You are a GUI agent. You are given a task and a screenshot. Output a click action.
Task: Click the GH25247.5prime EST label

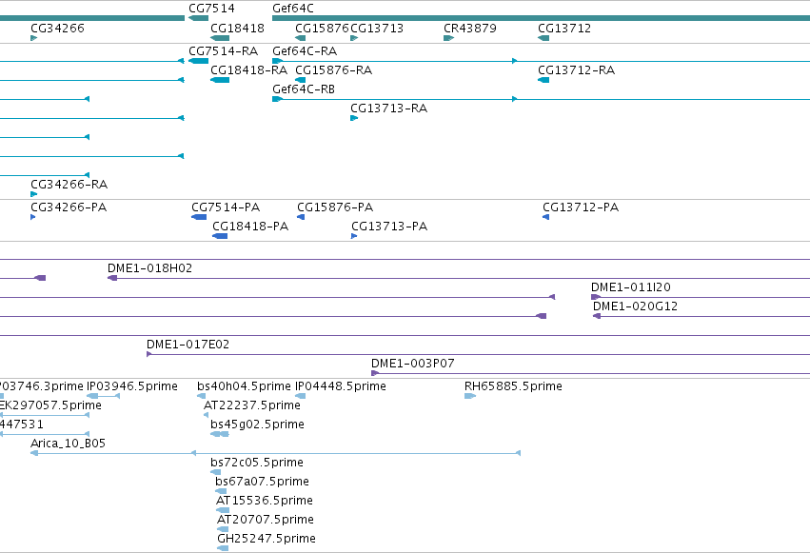pos(267,539)
